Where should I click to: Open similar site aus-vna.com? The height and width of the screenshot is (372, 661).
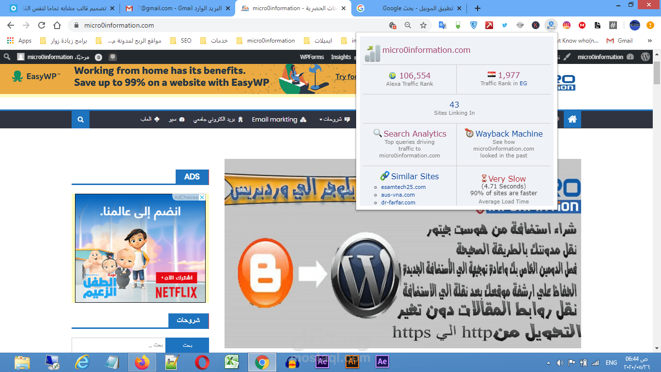pos(398,195)
